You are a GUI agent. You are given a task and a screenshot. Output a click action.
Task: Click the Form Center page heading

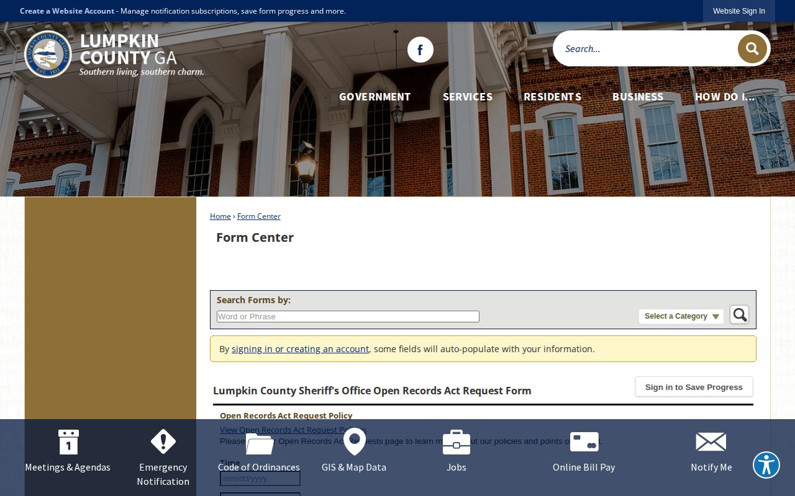click(255, 237)
